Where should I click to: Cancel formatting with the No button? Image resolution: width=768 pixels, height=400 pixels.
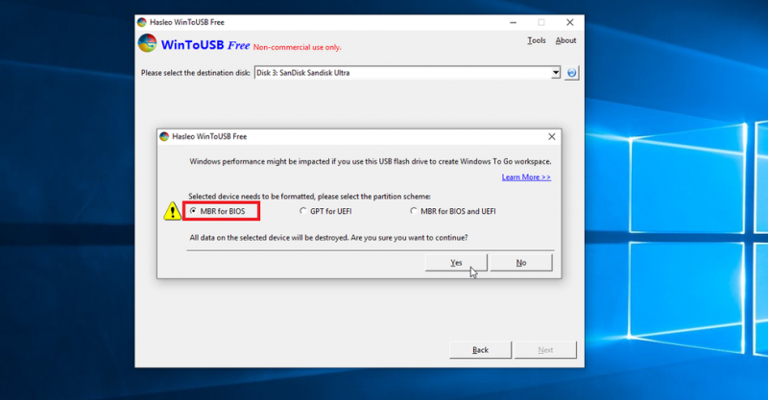[x=521, y=263]
